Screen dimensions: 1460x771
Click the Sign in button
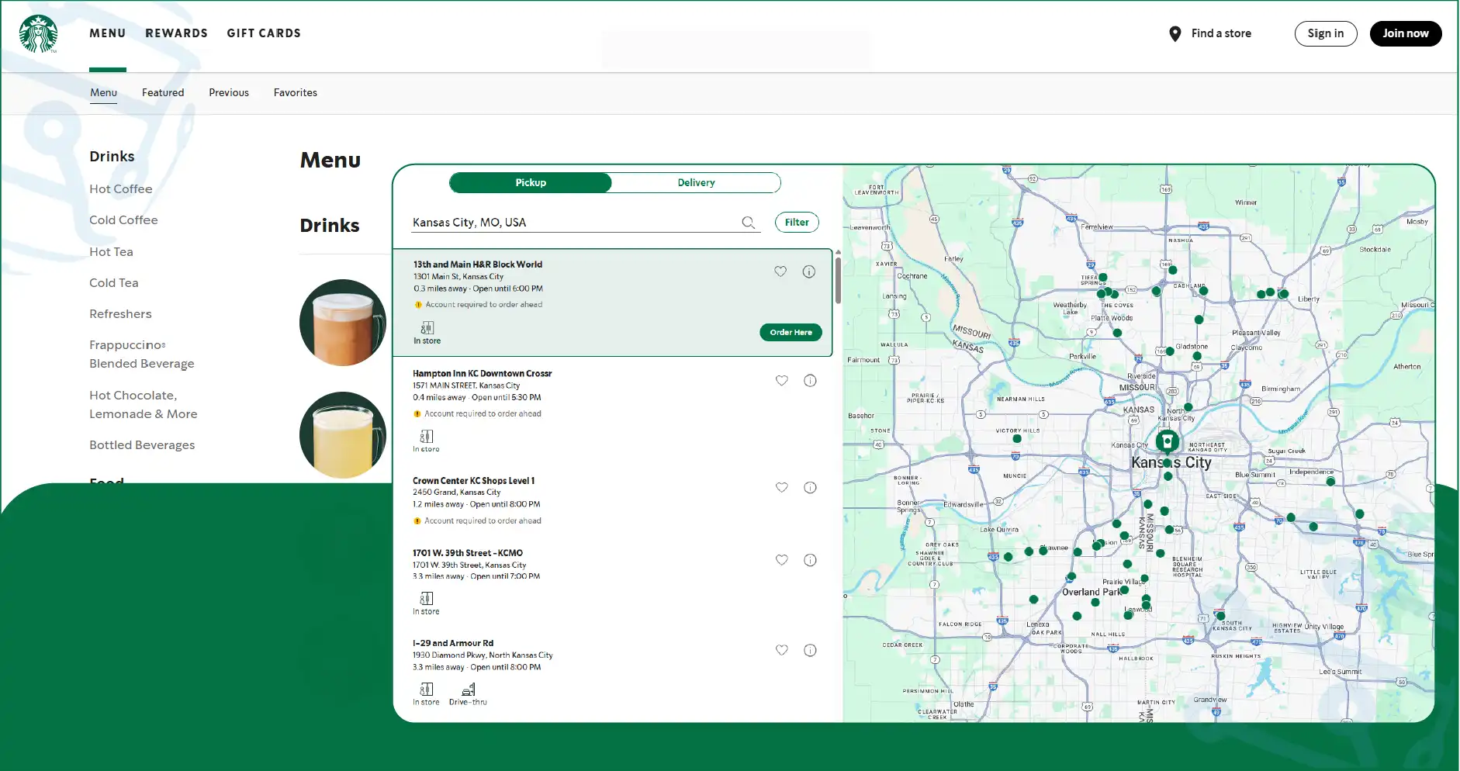pos(1325,33)
